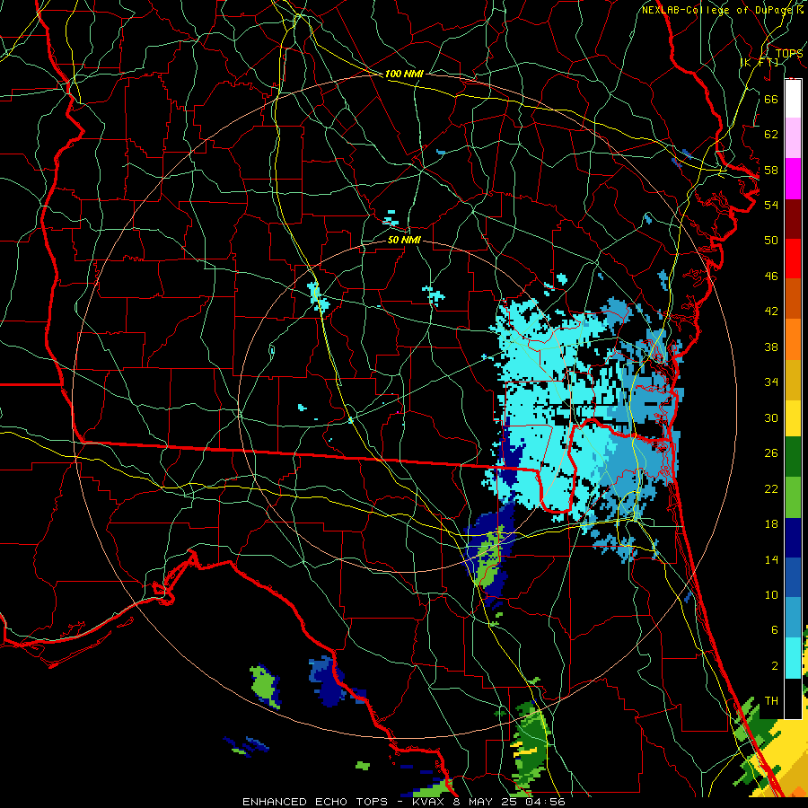Image resolution: width=808 pixels, height=808 pixels.
Task: Click the legend value '18'
Action: 771,524
